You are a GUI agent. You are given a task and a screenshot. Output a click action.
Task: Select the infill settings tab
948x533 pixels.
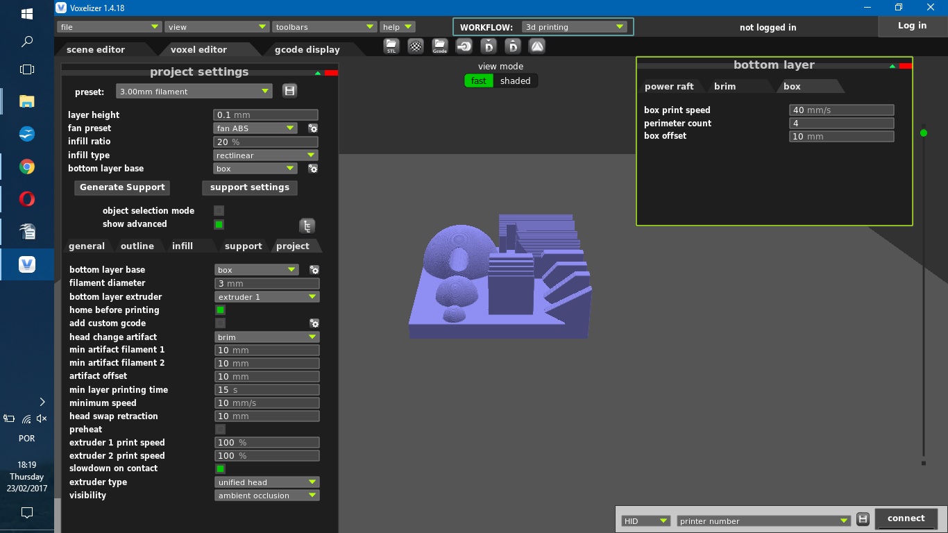click(x=183, y=246)
